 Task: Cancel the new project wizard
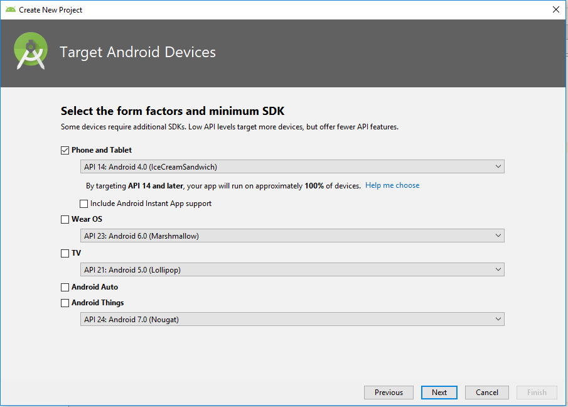coord(487,393)
